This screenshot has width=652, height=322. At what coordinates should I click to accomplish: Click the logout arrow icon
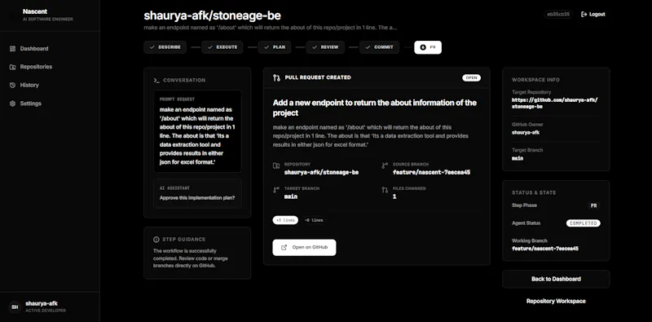584,14
